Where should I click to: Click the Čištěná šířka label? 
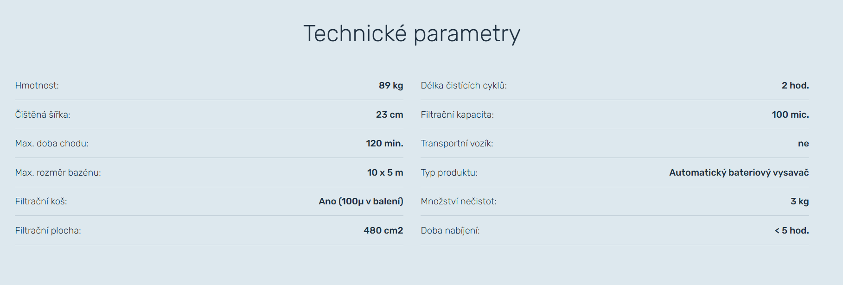43,114
